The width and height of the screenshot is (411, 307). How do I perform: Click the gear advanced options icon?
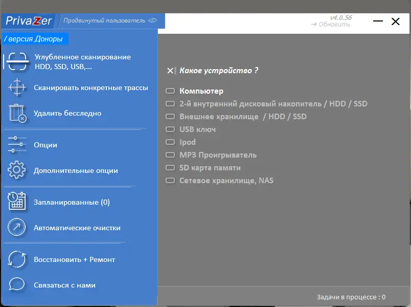pos(17,170)
